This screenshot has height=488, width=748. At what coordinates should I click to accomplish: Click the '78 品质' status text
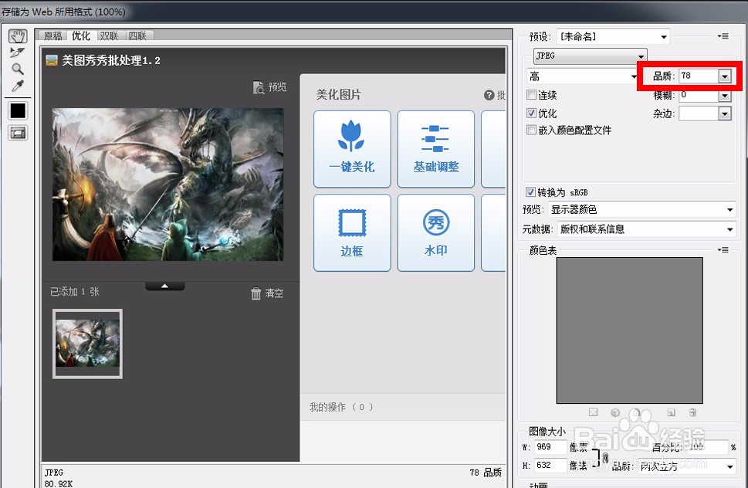click(x=486, y=473)
